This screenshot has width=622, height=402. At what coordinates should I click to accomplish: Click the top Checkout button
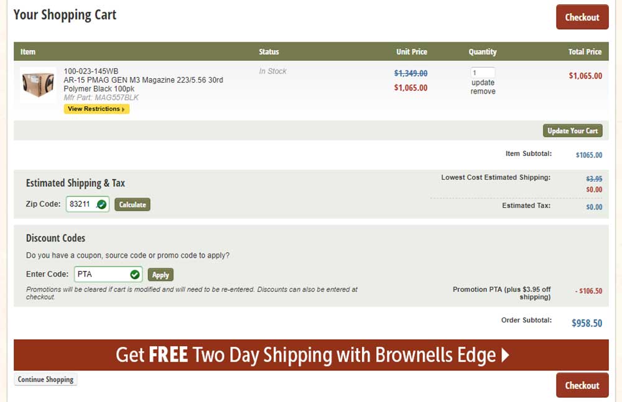pos(582,17)
